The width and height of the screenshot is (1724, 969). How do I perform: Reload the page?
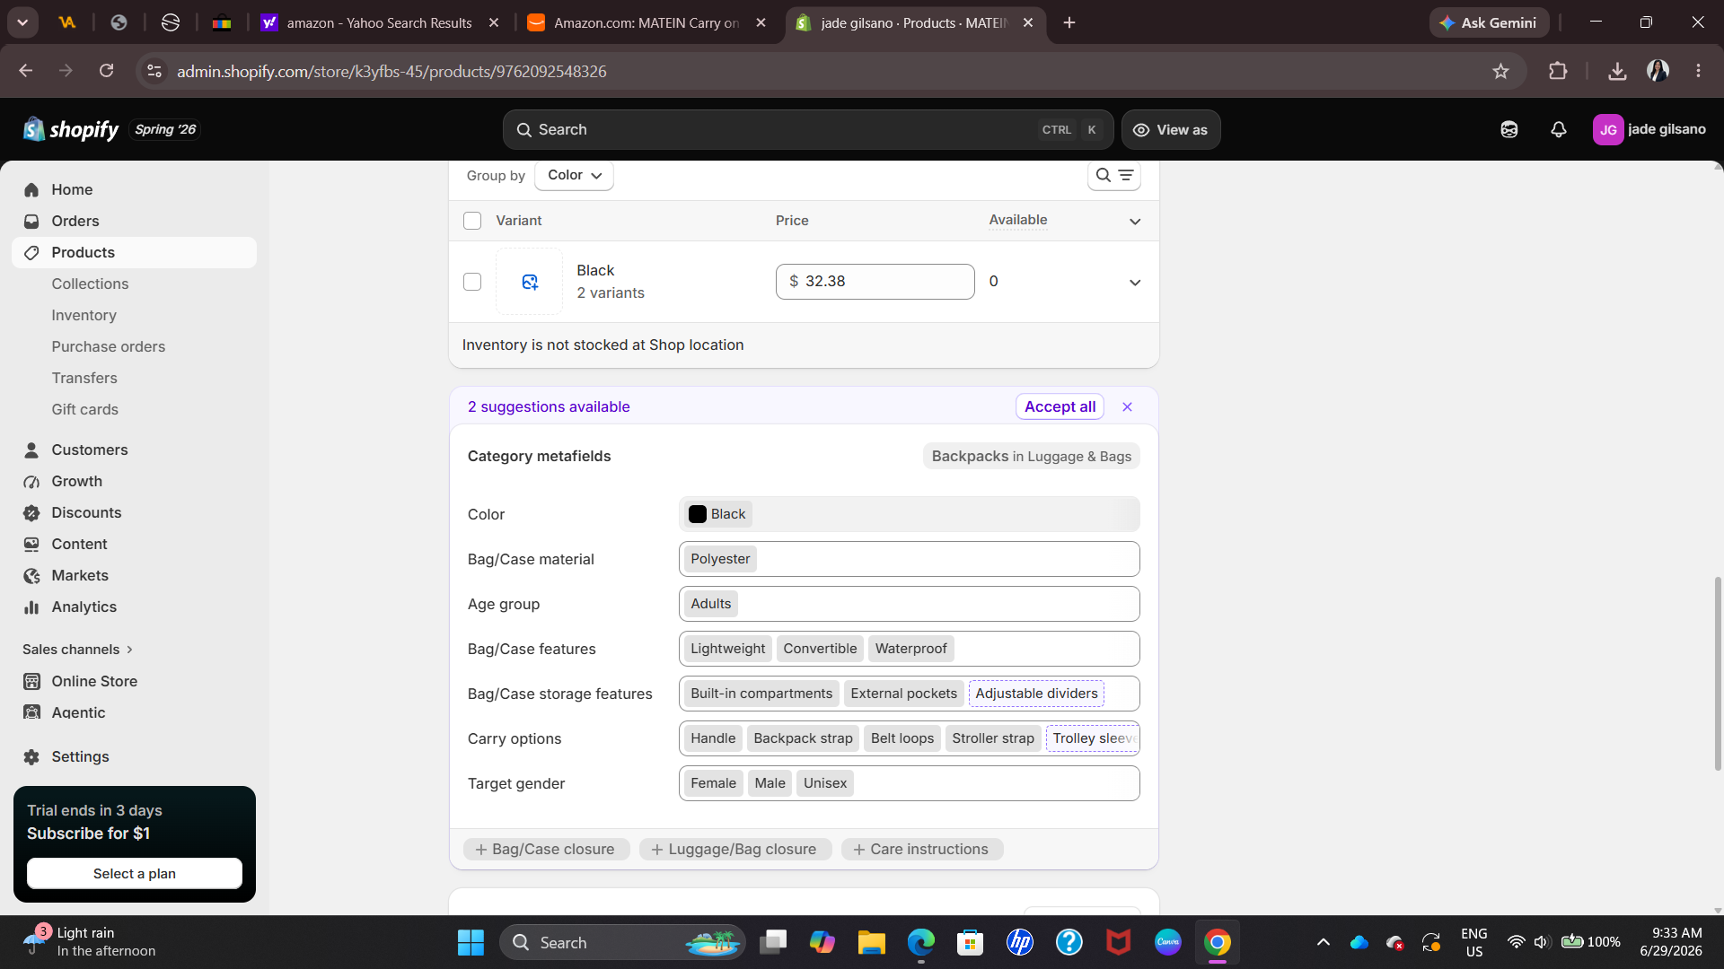pos(106,71)
